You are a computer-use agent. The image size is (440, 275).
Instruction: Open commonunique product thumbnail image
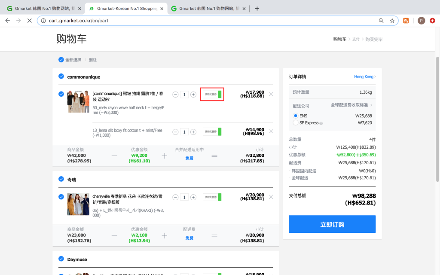78,101
